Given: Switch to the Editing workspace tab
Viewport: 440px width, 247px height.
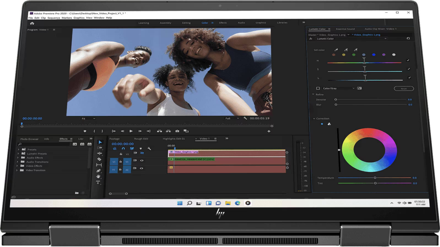Looking at the screenshot, I should click(186, 23).
